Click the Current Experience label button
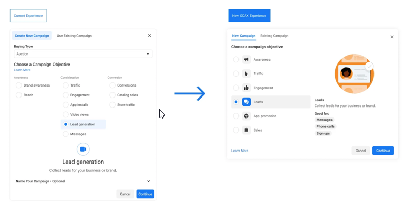 28,16
